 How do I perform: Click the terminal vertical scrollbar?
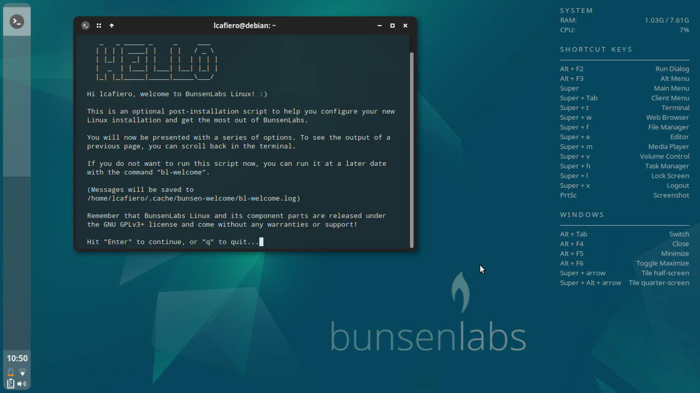click(411, 149)
